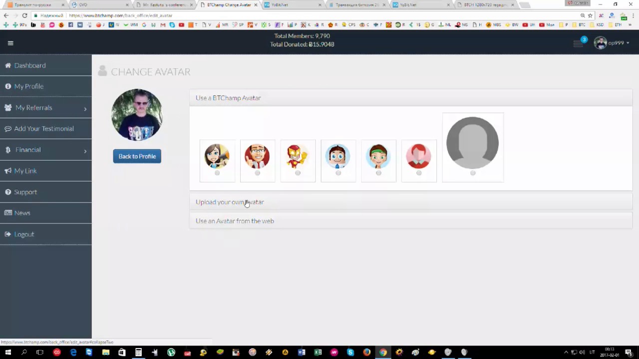
Task: Open Microsoft Excel from the taskbar
Action: pyautogui.click(x=318, y=353)
